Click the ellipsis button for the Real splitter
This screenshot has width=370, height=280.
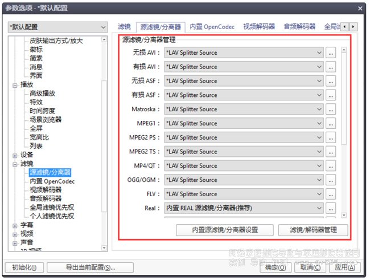pyautogui.click(x=331, y=209)
